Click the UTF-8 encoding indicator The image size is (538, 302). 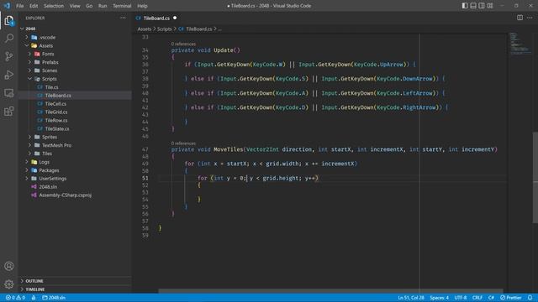pyautogui.click(x=461, y=298)
